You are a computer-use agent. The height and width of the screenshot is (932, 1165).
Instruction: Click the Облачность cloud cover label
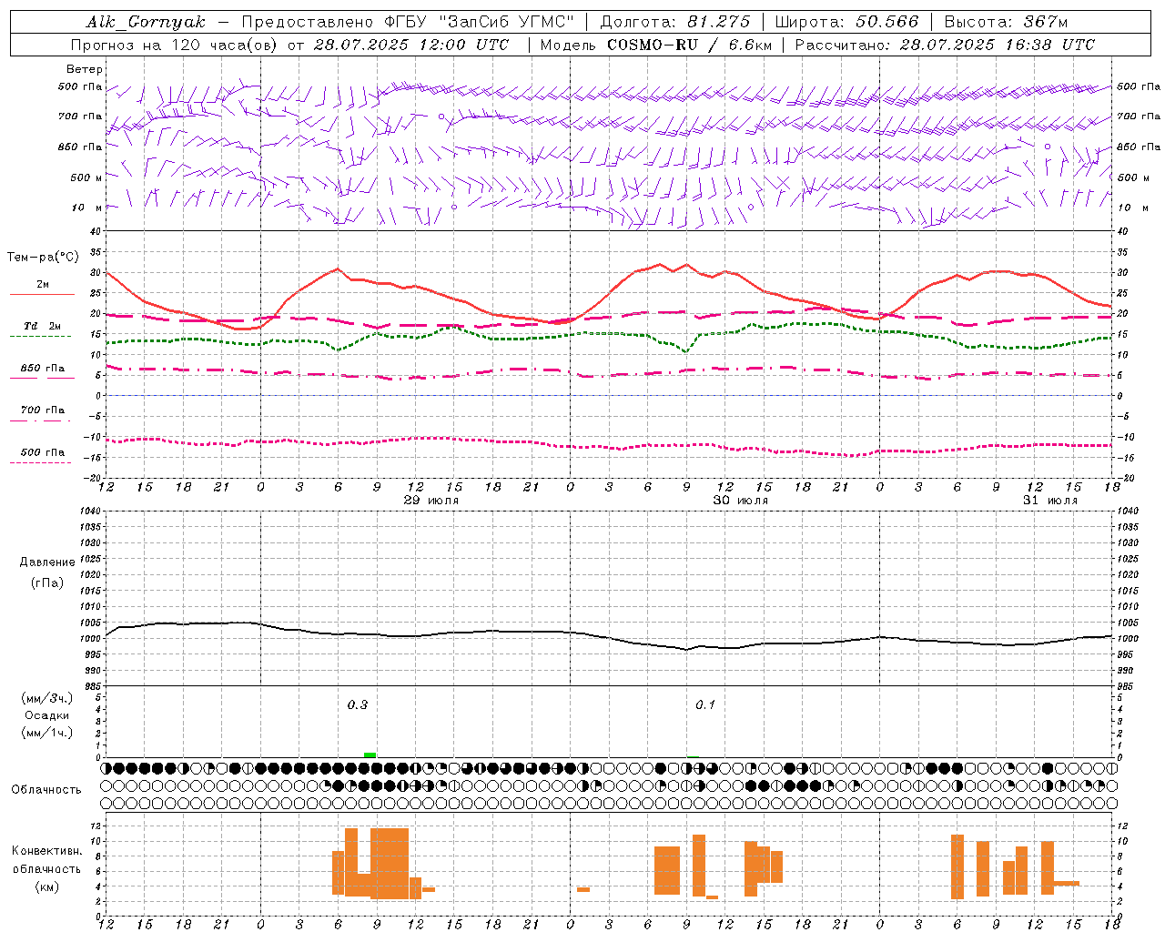point(46,790)
